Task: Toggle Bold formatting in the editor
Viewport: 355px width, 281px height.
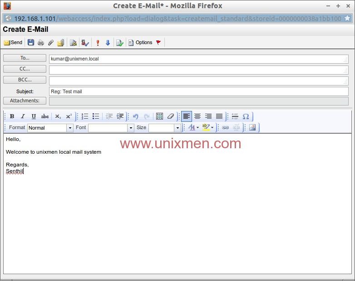Action: coord(12,116)
